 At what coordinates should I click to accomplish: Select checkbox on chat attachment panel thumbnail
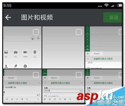(x=36, y=32)
